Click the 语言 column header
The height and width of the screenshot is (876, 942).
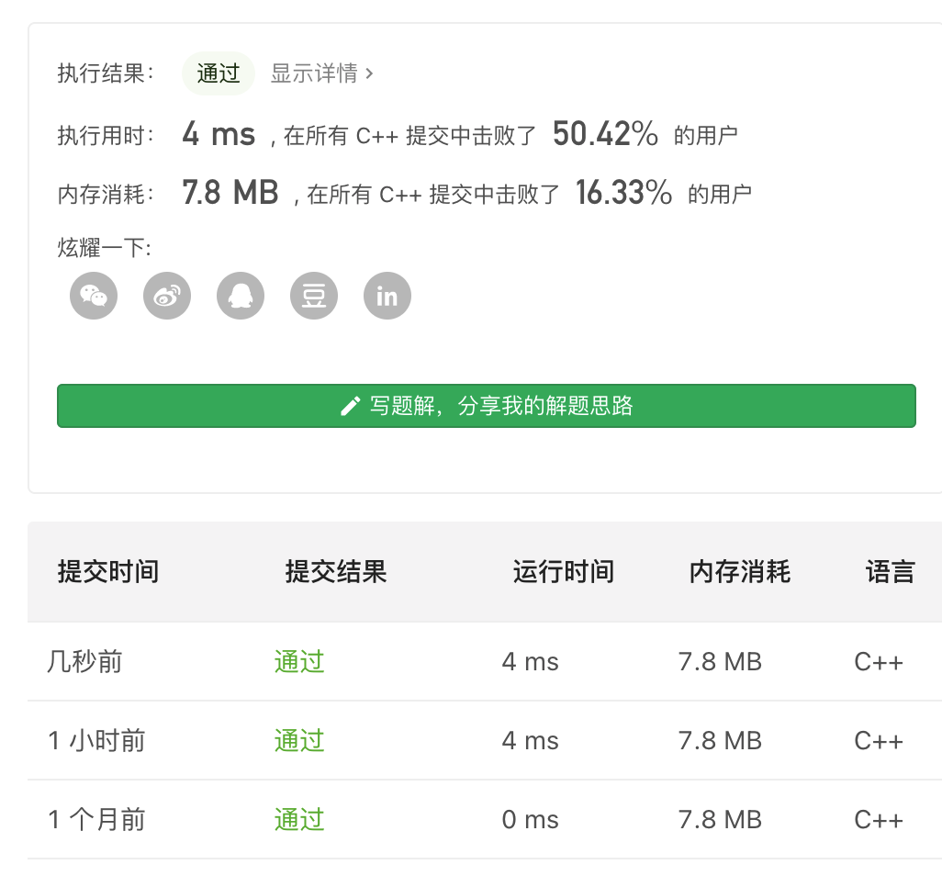coord(890,572)
